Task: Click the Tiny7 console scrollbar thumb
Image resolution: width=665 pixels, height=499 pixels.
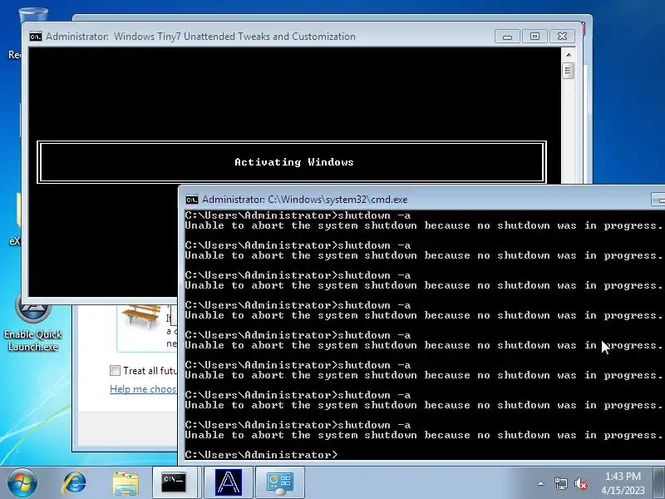Action: 569,71
